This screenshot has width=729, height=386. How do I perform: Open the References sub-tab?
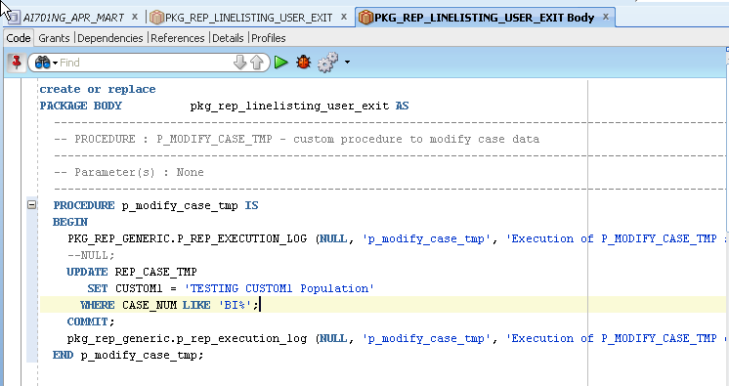(178, 38)
